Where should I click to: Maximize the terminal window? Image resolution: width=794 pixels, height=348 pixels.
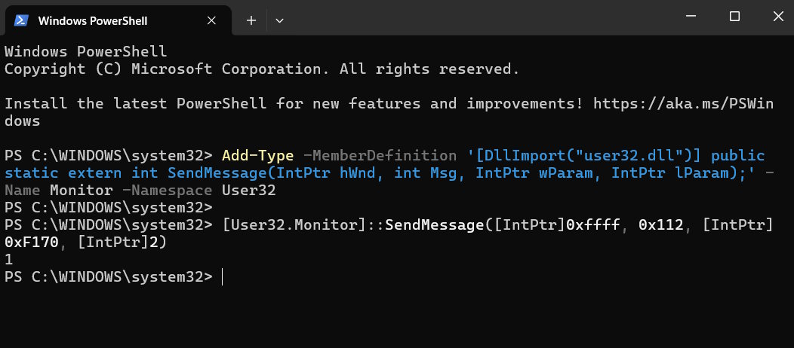coord(734,17)
